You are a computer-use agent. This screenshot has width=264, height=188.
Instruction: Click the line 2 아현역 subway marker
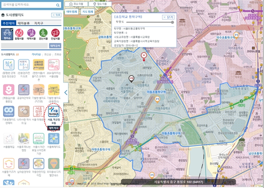coord(71,169)
